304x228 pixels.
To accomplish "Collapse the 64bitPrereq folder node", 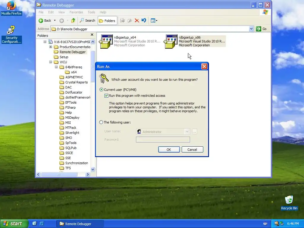I will [x=56, y=67].
